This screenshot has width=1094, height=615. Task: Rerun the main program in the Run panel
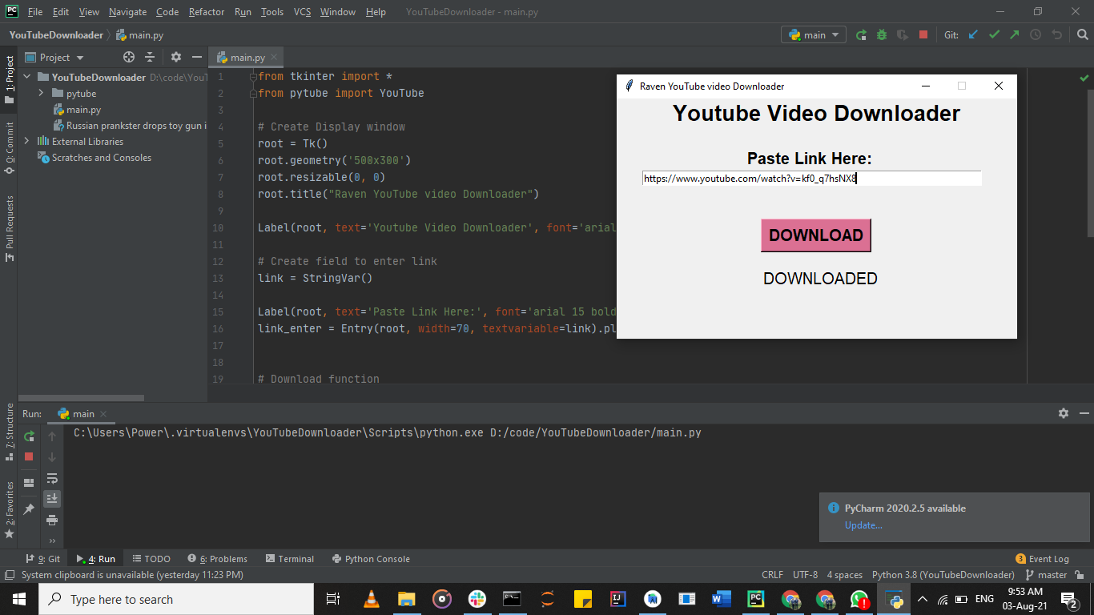pyautogui.click(x=30, y=436)
